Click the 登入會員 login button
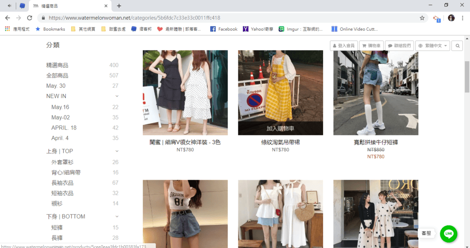The image size is (470, 248). pyautogui.click(x=343, y=46)
